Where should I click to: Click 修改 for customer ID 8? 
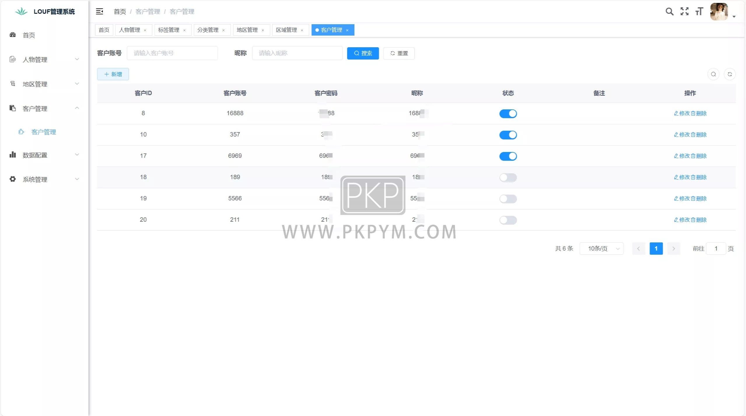pyautogui.click(x=682, y=113)
